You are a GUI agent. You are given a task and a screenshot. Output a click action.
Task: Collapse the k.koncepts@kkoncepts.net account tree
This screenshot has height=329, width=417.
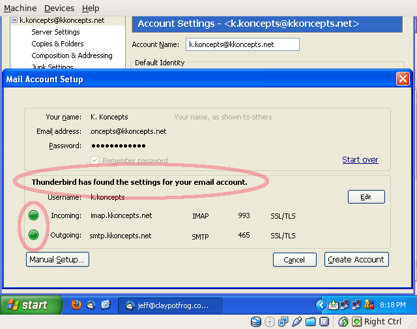point(14,20)
